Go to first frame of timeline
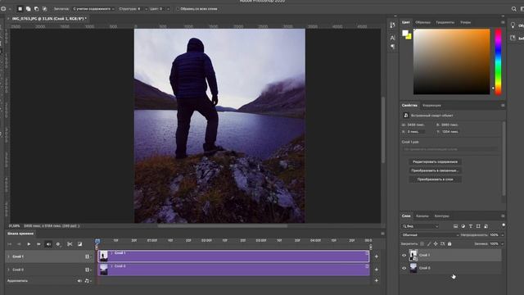 tap(9, 244)
